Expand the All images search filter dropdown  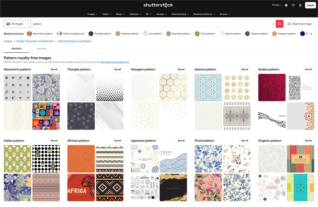click(17, 24)
